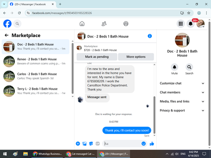
Task: Open the Windows notification center
Action: [x=204, y=154]
